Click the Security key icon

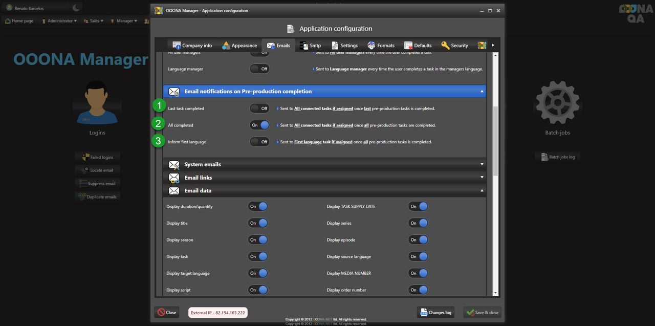click(x=445, y=46)
